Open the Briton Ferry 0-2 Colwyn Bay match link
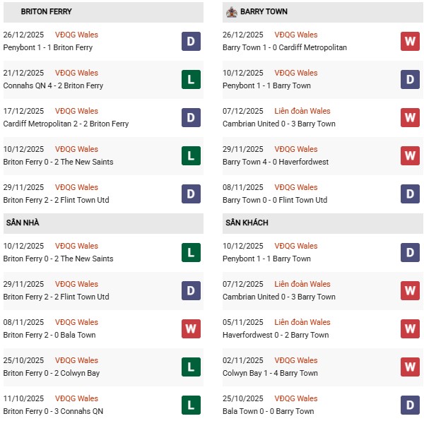The height and width of the screenshot is (421, 424). [x=52, y=373]
